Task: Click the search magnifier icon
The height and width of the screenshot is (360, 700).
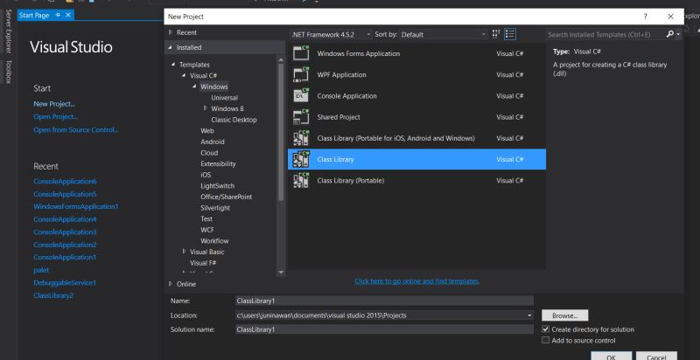Action: 670,34
